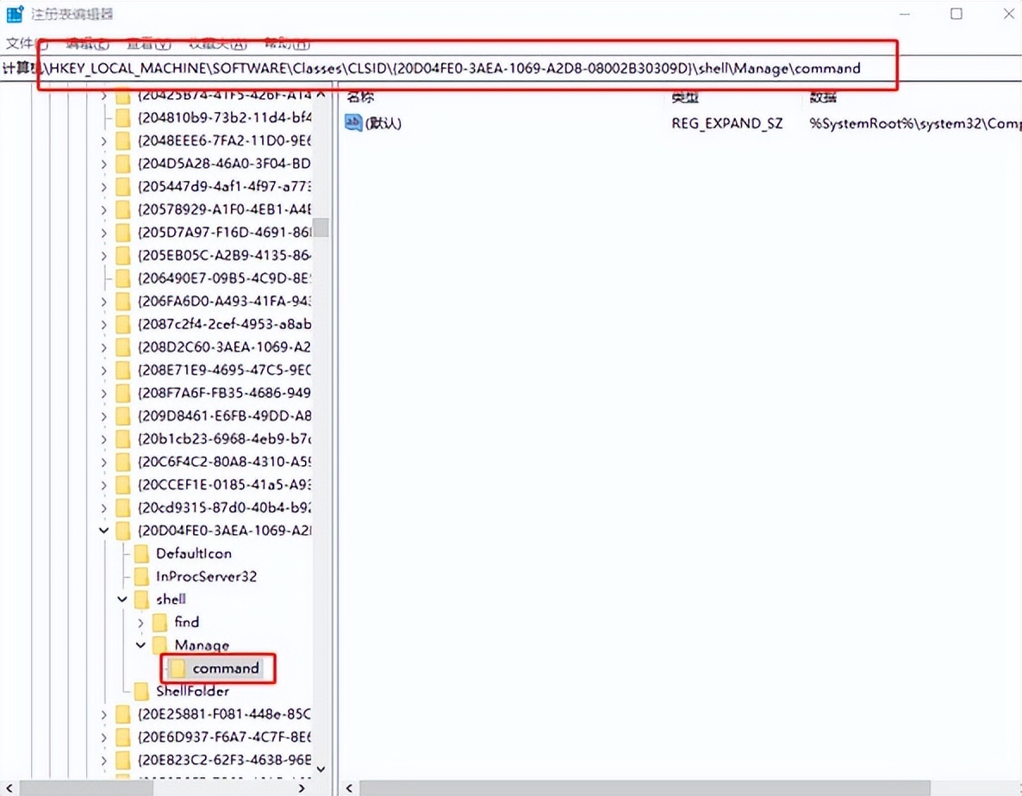
Task: Click folder icon of {205447d9-4af1-4f97-a773 key
Action: coord(122,187)
